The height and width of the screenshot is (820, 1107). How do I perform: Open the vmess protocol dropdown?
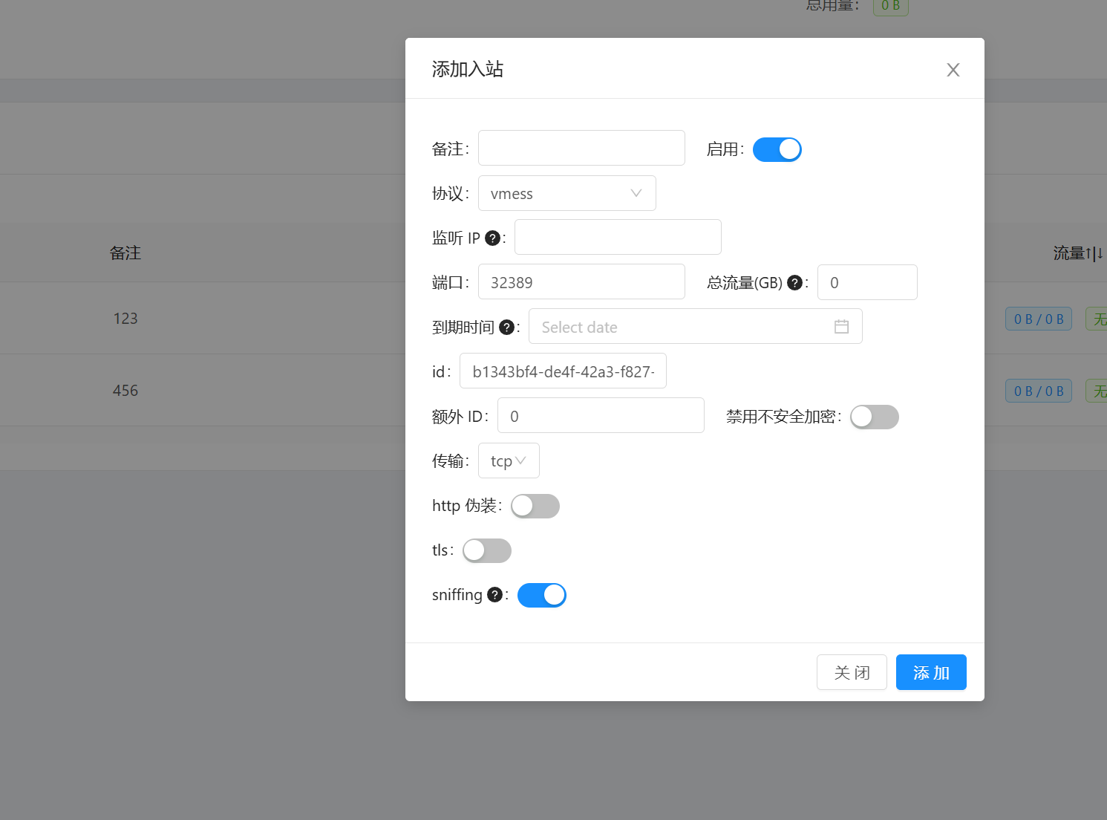coord(566,193)
